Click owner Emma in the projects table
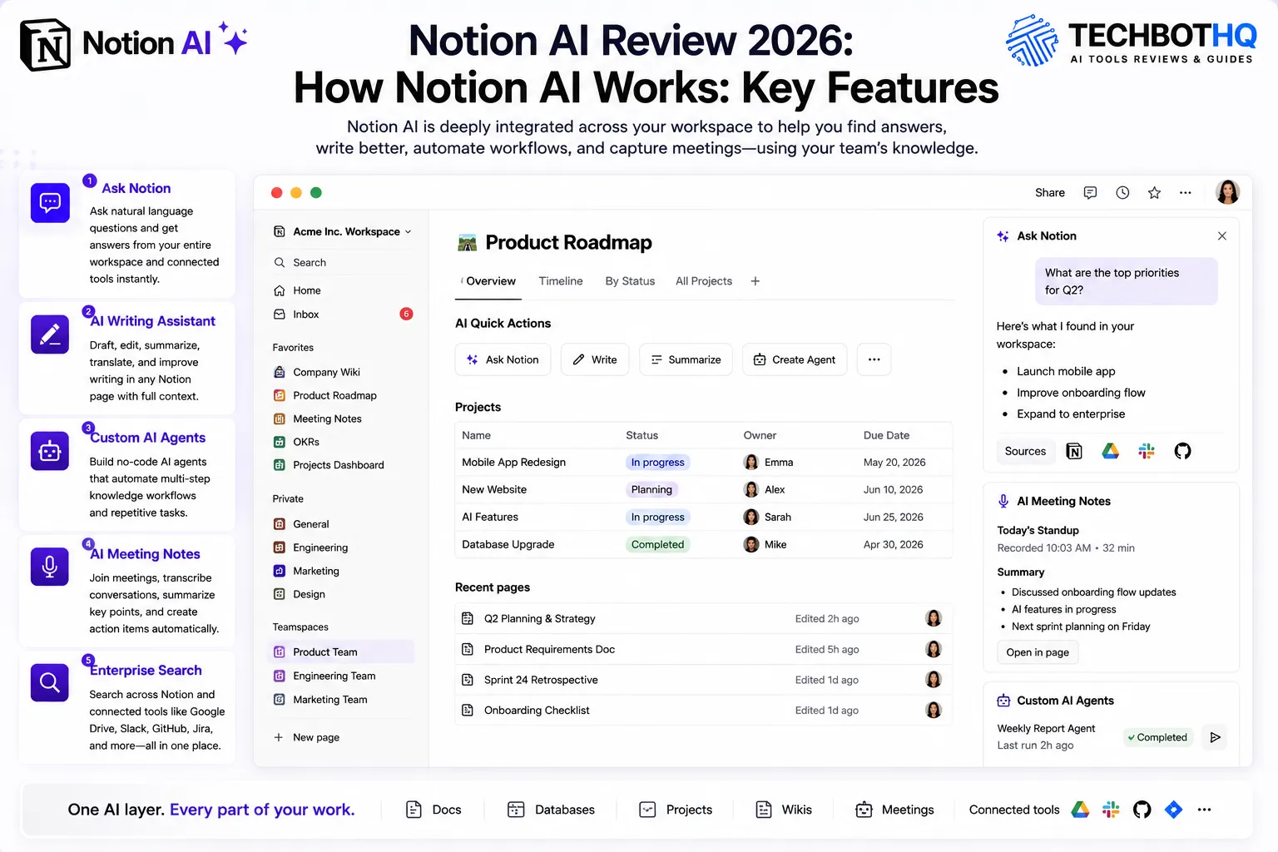 769,462
